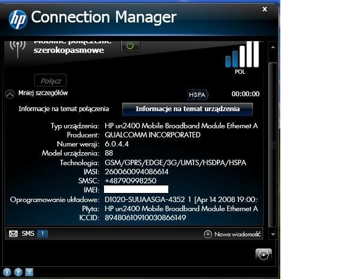Viewport: 343px width, 279px height.
Task: Click the firmware D1020-SUUAASGA-4352 text
Action: point(181,199)
